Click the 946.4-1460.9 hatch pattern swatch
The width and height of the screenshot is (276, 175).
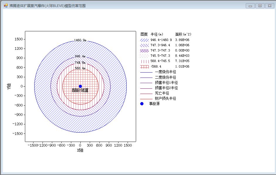144,40
